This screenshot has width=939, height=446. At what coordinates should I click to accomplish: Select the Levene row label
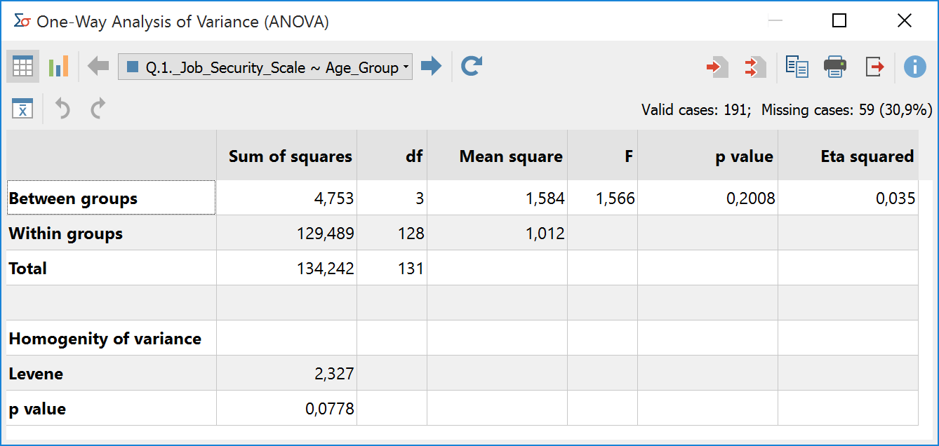point(111,373)
